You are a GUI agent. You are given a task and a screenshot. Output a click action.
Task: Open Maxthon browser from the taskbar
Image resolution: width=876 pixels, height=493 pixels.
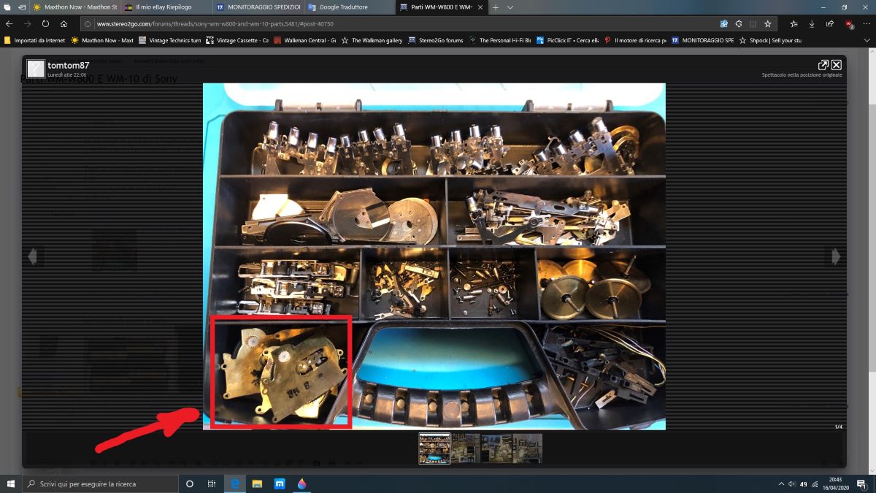point(280,484)
